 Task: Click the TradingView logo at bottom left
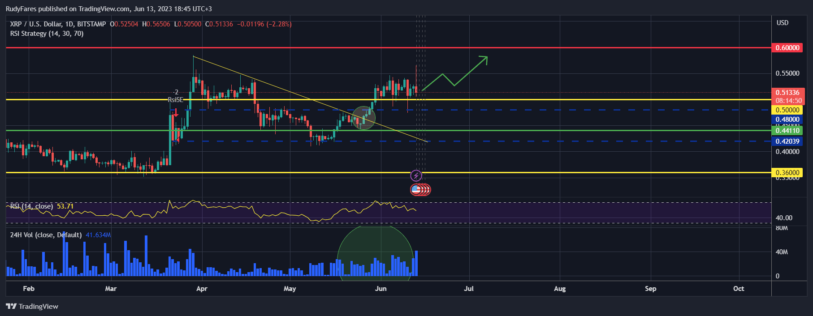[x=32, y=307]
